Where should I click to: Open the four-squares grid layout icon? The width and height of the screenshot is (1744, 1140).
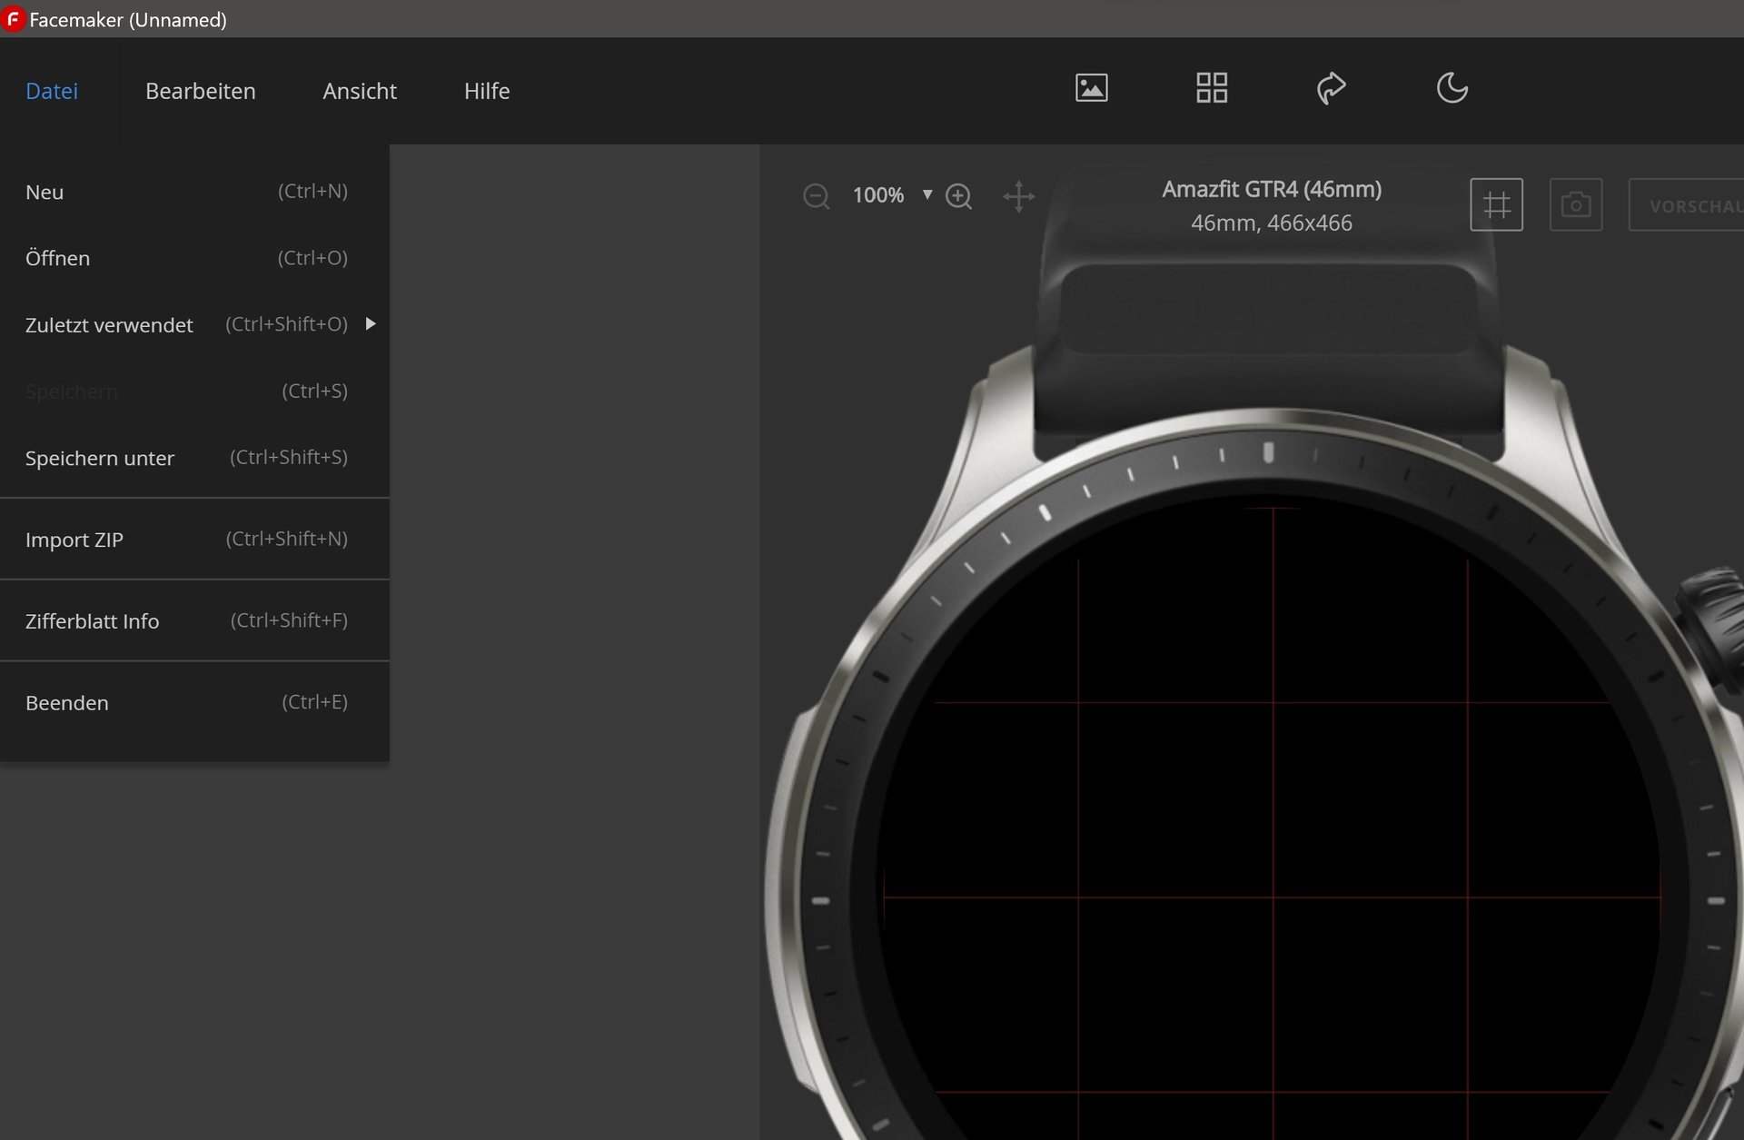coord(1212,88)
